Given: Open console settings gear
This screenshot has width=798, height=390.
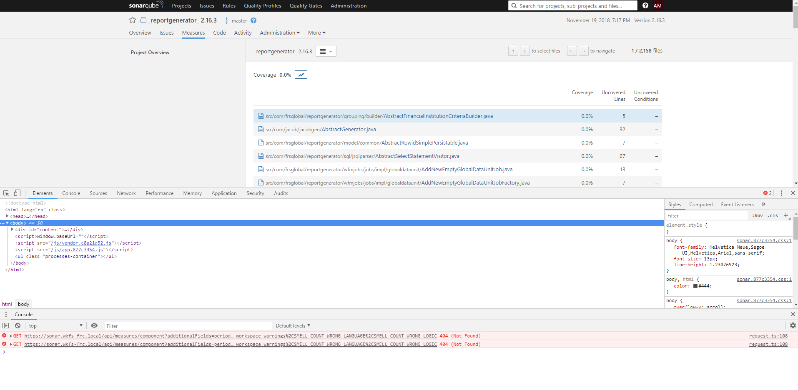Looking at the screenshot, I should [x=793, y=325].
